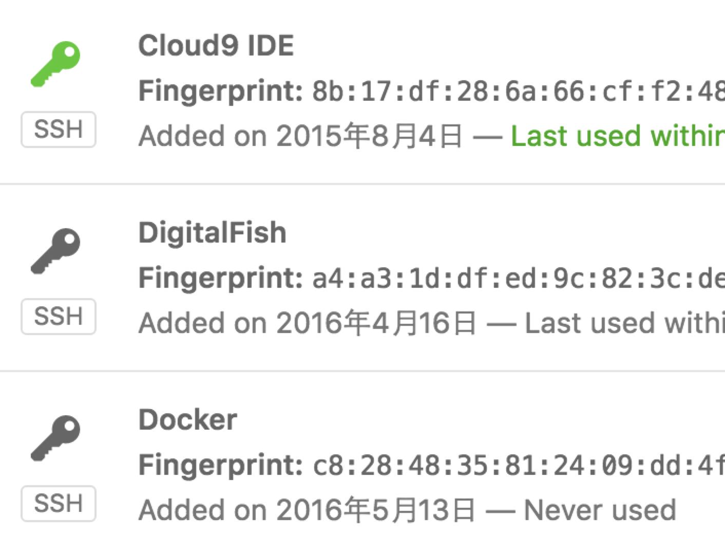The width and height of the screenshot is (725, 553).
Task: Click the Added on 2015年8月4日 date text
Action: [300, 136]
